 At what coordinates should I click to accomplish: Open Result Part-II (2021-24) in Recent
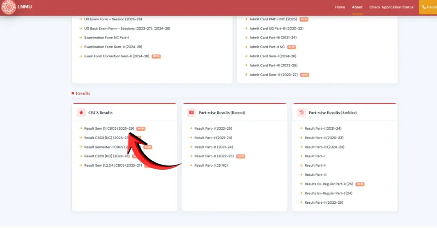pos(213,138)
